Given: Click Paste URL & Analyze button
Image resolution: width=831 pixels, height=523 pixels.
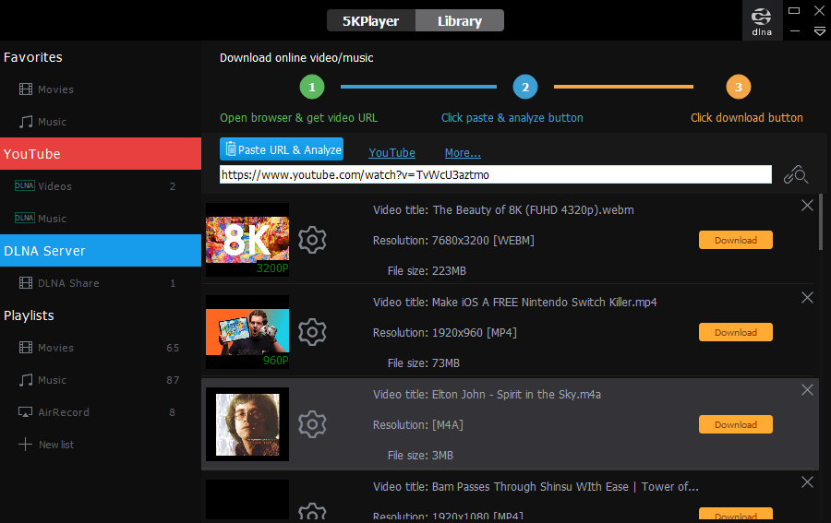Looking at the screenshot, I should click(282, 149).
